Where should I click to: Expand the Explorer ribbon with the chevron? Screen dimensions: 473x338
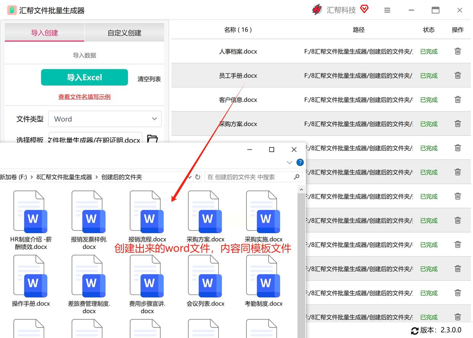(289, 162)
